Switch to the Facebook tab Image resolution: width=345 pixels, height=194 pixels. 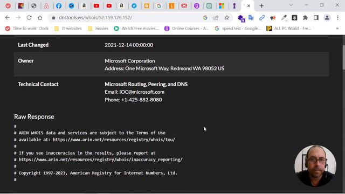[x=59, y=6]
